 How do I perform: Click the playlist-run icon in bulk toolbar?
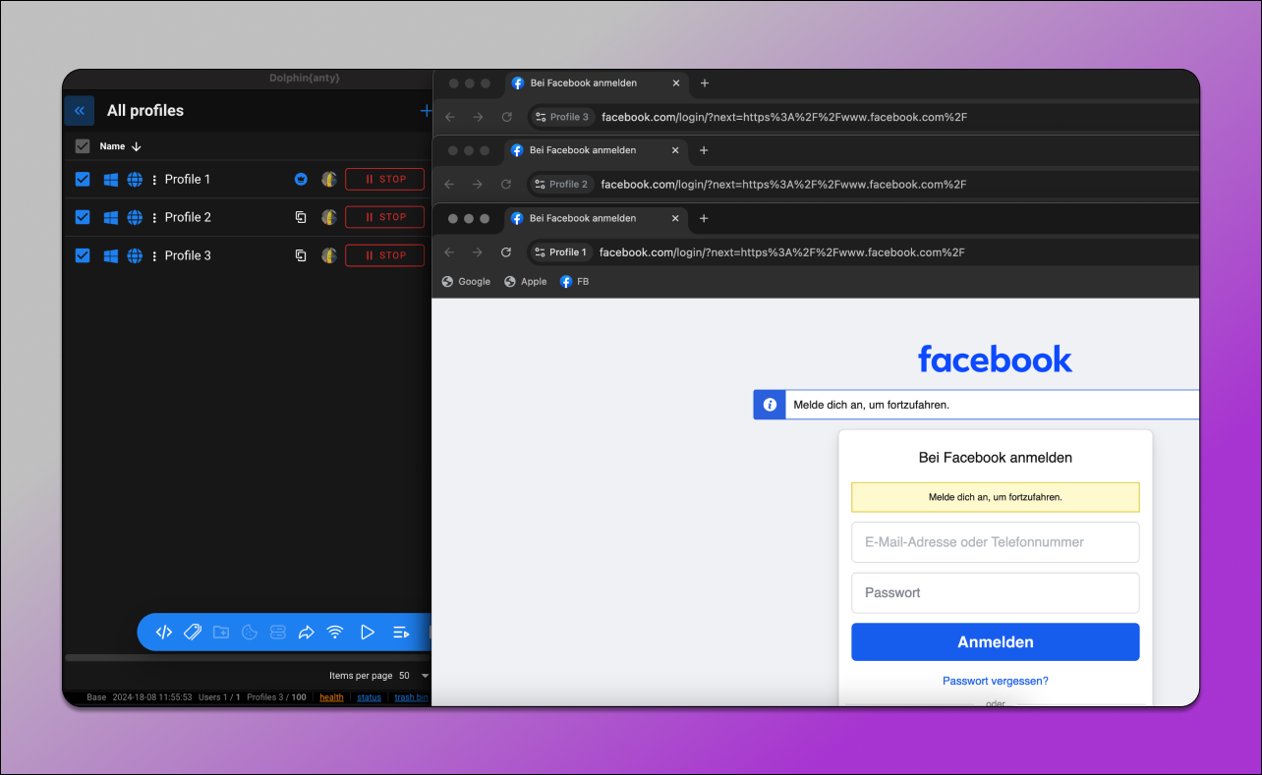pos(400,633)
